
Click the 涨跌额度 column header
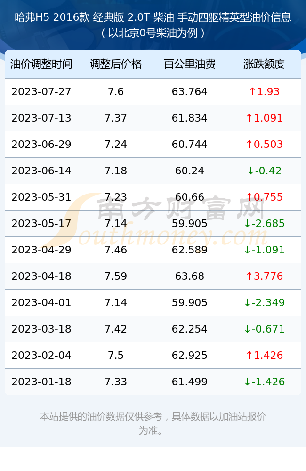click(x=264, y=64)
